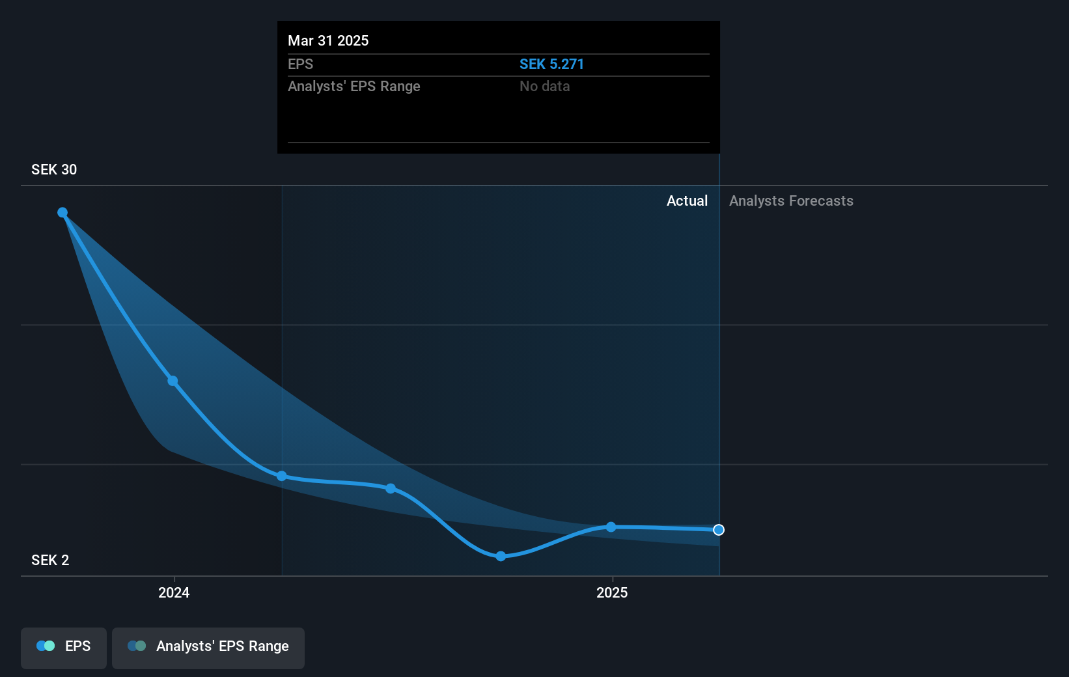Viewport: 1069px width, 677px height.
Task: Click the 'SEK 30' axis label
Action: tap(54, 170)
